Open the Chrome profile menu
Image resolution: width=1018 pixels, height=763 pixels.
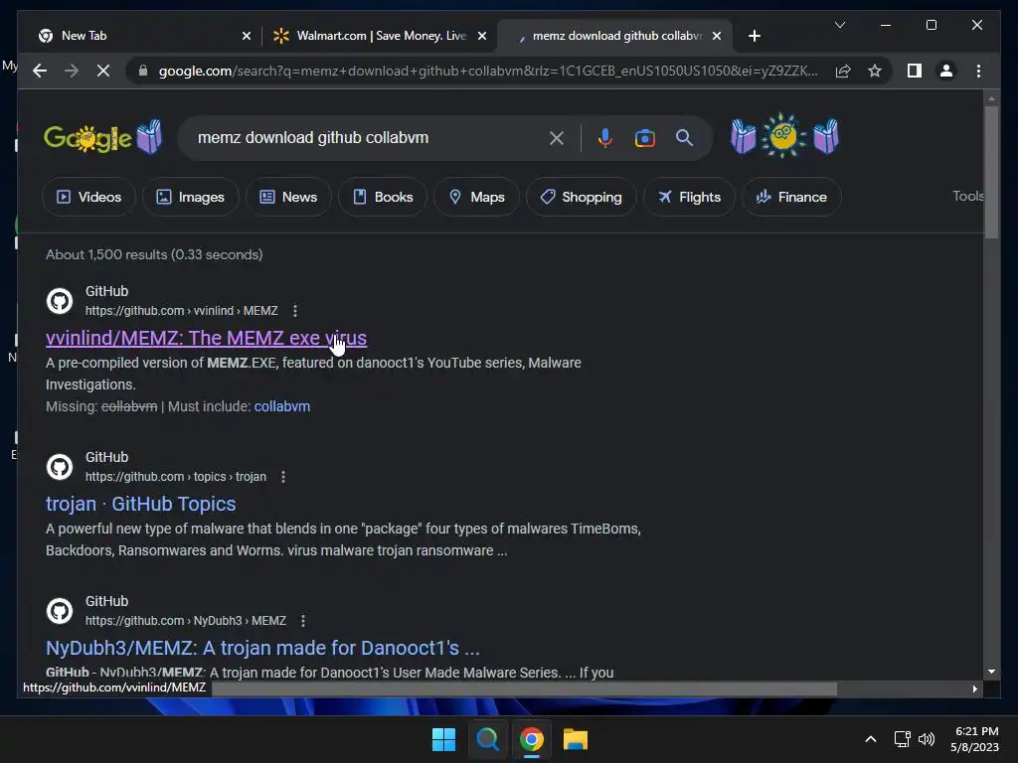coord(946,71)
